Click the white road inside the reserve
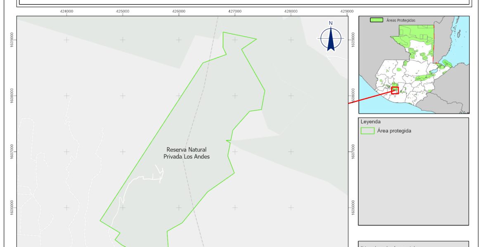483x247 pixels. [x=136, y=180]
